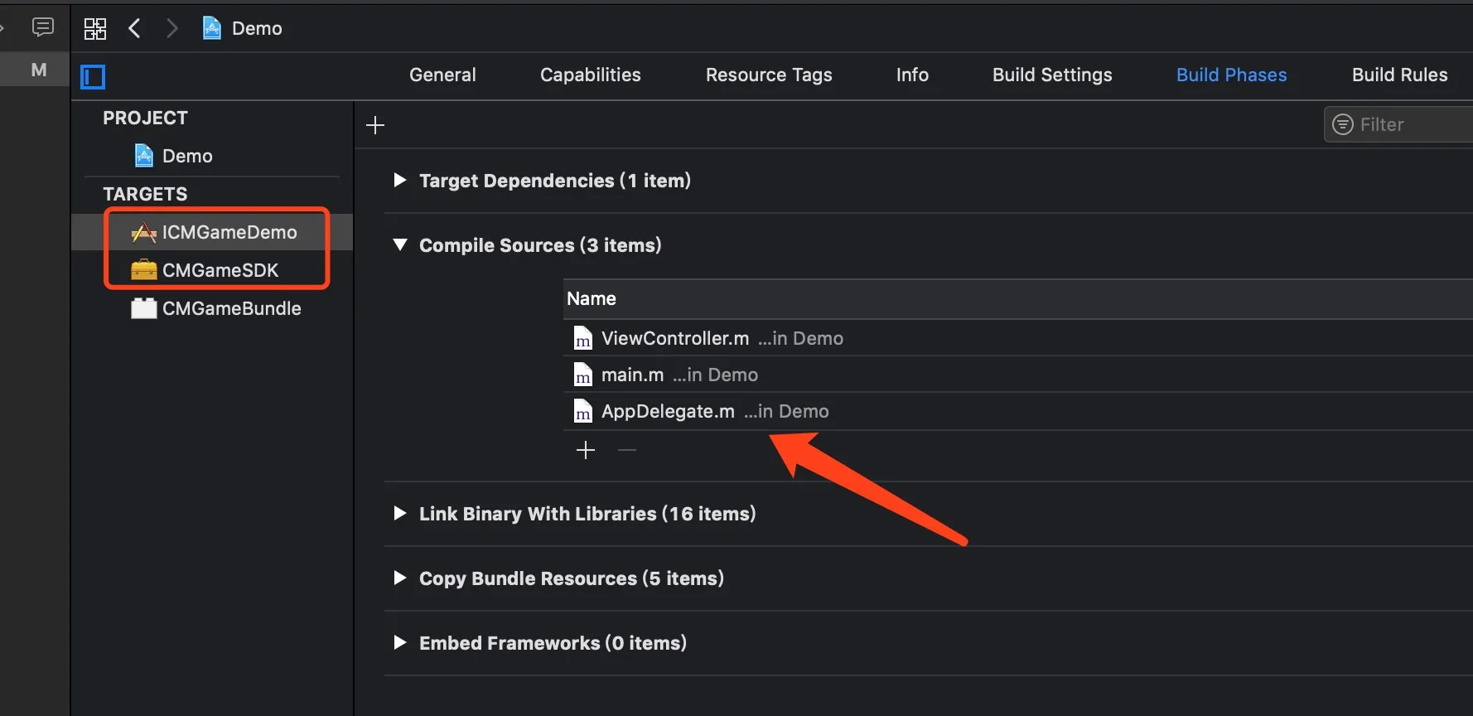The height and width of the screenshot is (716, 1473).
Task: Click the Compile Sources (3 items) heading
Action: 540,245
